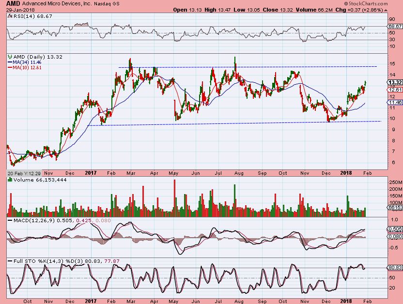Click the 12.61 moving average price tag

tap(395, 90)
